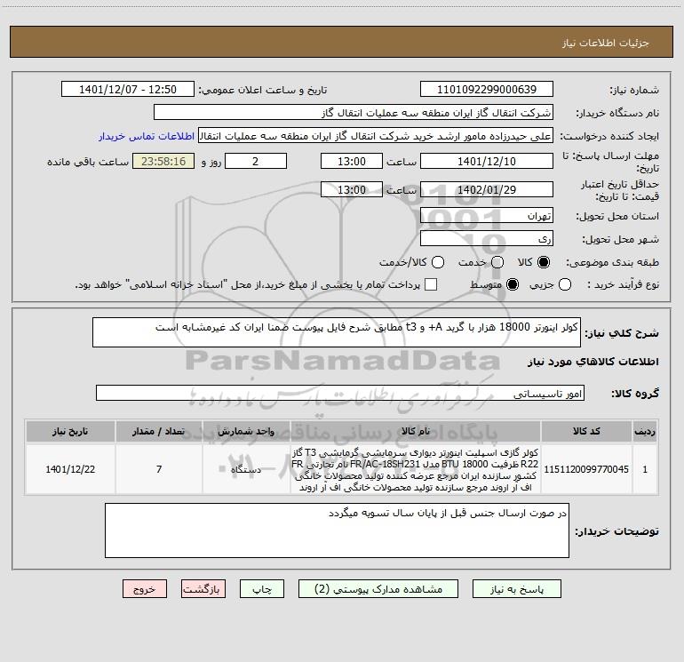Click the واحد شمارش column header
684x662 pixels.
coord(246,431)
